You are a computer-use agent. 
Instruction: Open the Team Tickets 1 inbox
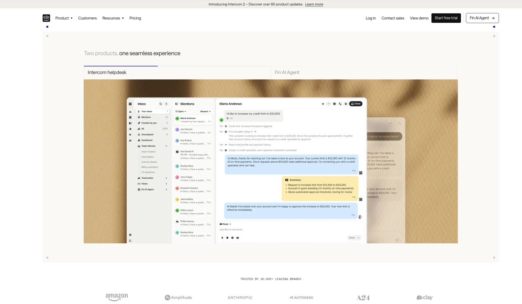click(x=149, y=152)
